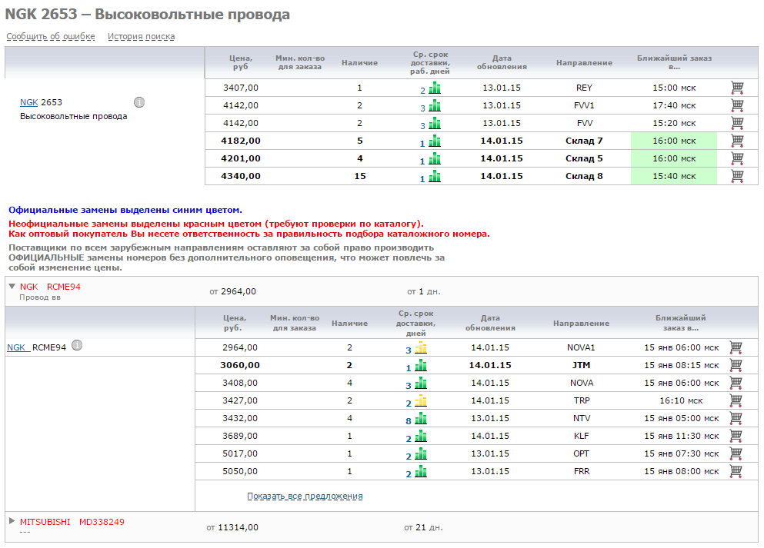Select direction label 'Склад 5'
764x548 pixels.
pyautogui.click(x=584, y=158)
